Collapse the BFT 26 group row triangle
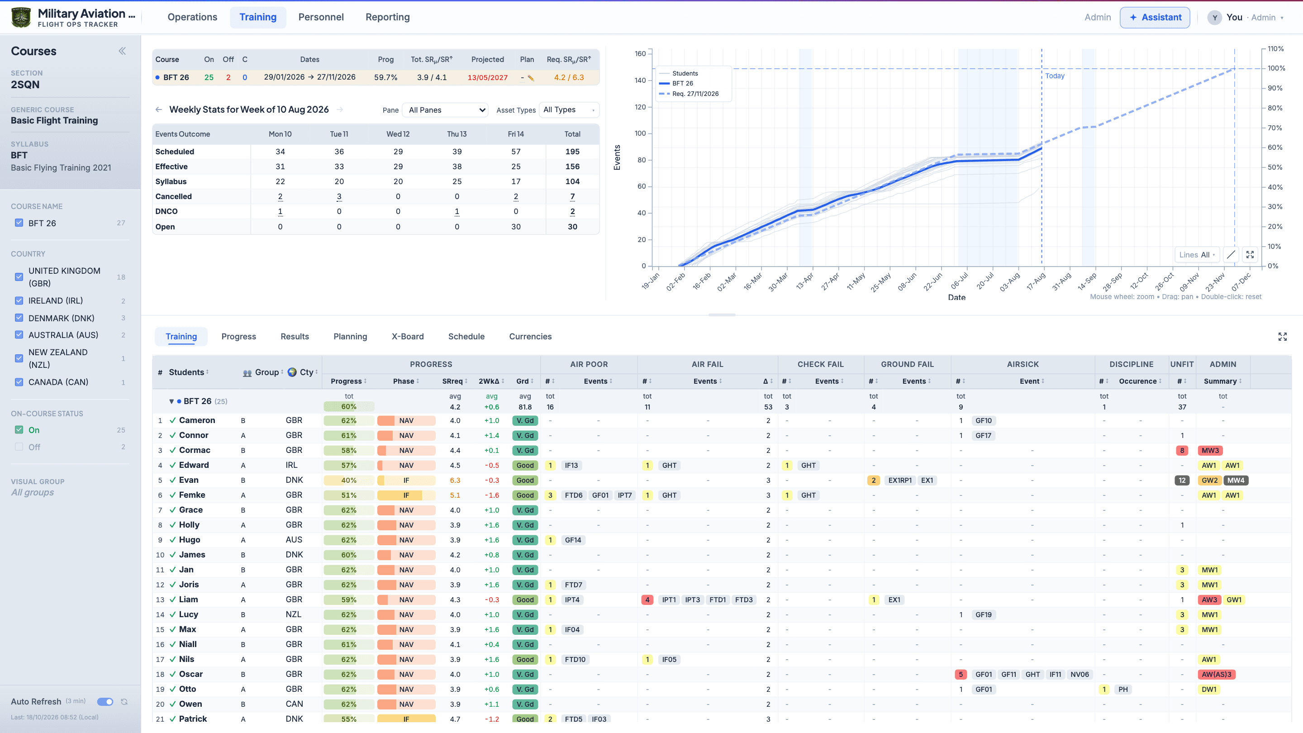Screen dimensions: 1303x733 click(171, 401)
